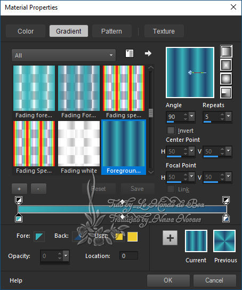Confirm with the OK button
This screenshot has width=242, height=290.
(x=168, y=280)
